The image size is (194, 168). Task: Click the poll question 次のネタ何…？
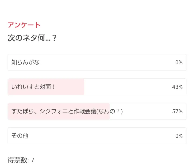32,38
